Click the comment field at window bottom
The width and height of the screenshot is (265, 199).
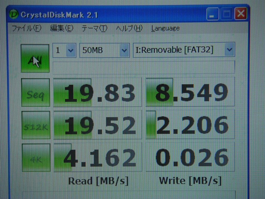click(x=129, y=195)
